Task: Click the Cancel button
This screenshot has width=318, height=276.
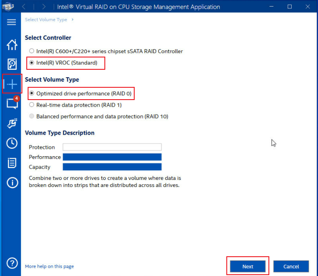Action: (291, 266)
